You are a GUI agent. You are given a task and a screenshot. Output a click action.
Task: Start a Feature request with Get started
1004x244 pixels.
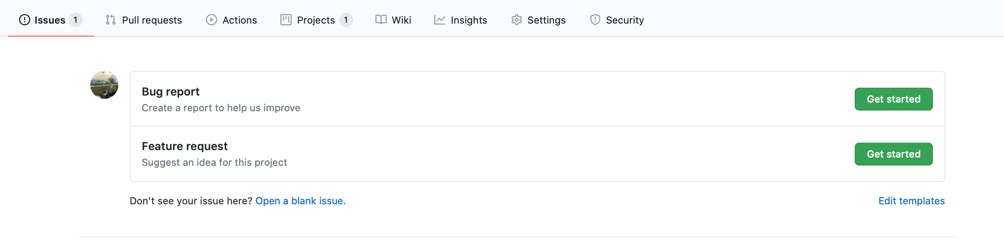point(894,154)
